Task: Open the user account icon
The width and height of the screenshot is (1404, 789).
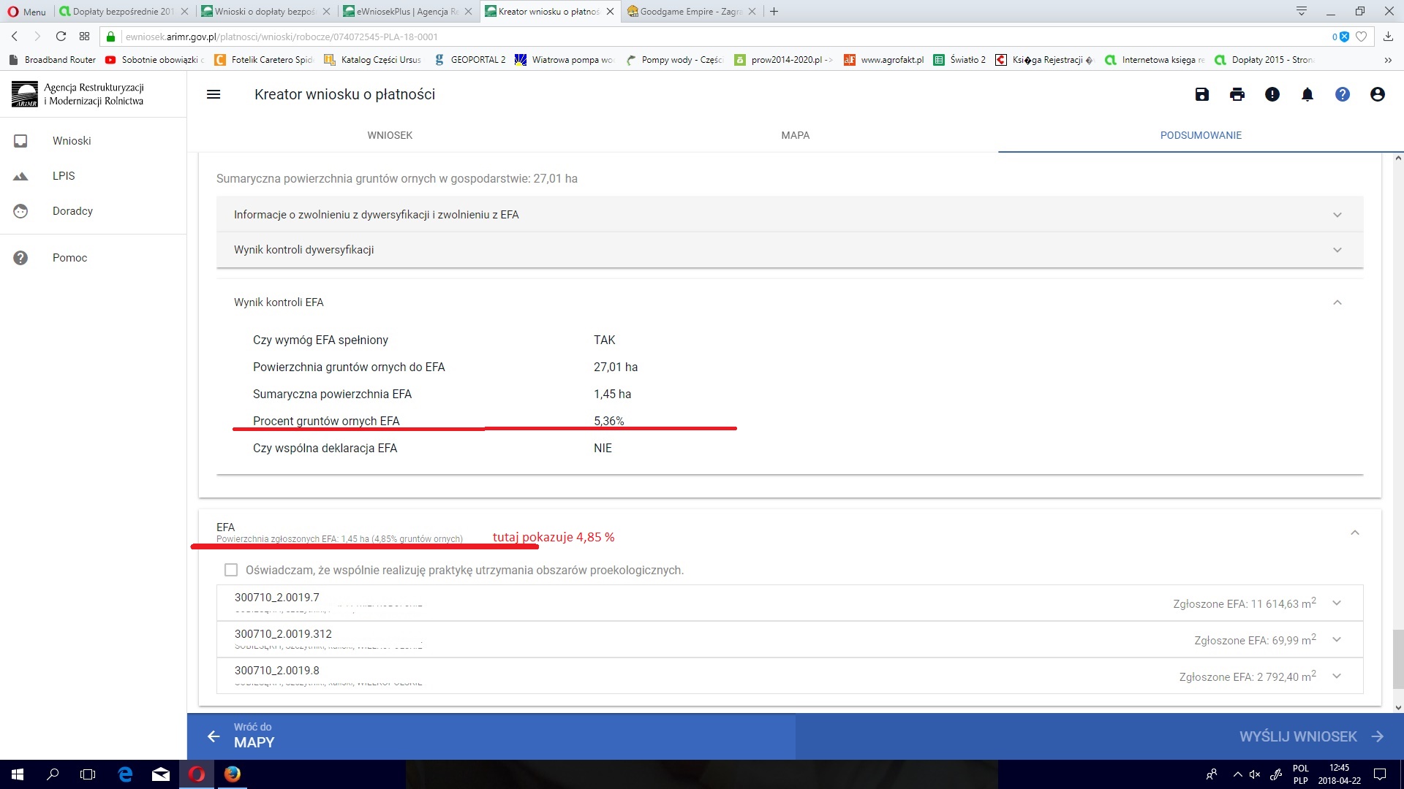Action: click(1378, 94)
